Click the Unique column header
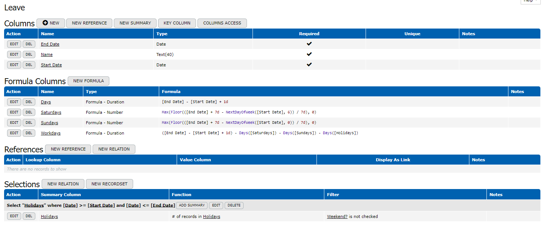Viewport: 543px width, 225px height. click(x=412, y=34)
